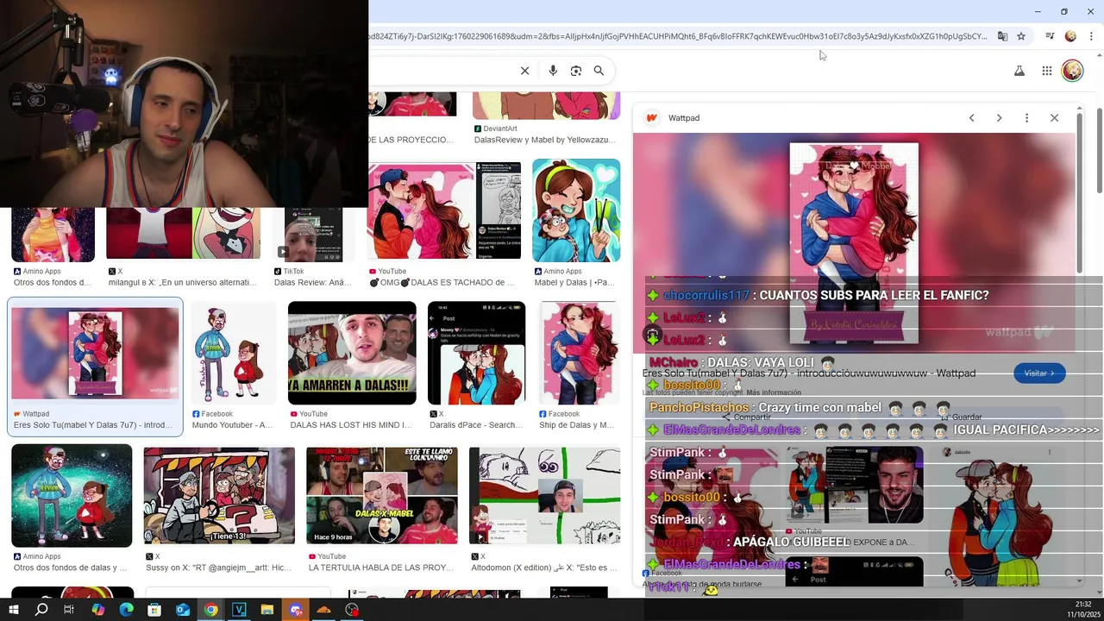Start voice search with microphone icon
This screenshot has width=1104, height=621.
pos(553,71)
